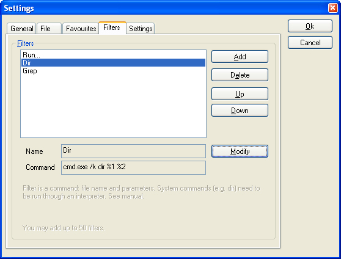Move the filter Down in list

coord(240,111)
